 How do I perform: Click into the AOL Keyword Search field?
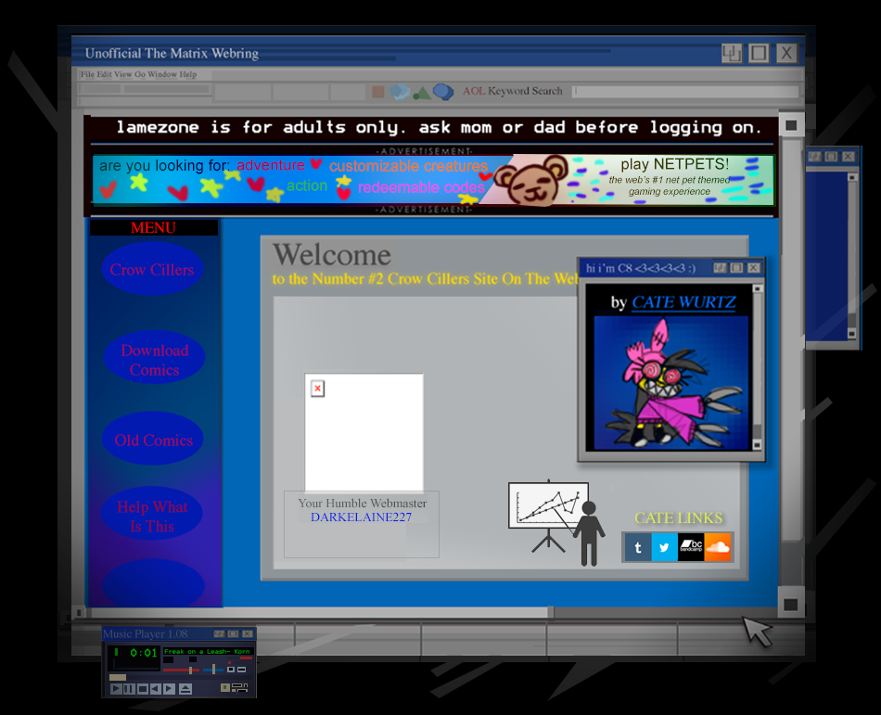(x=685, y=92)
